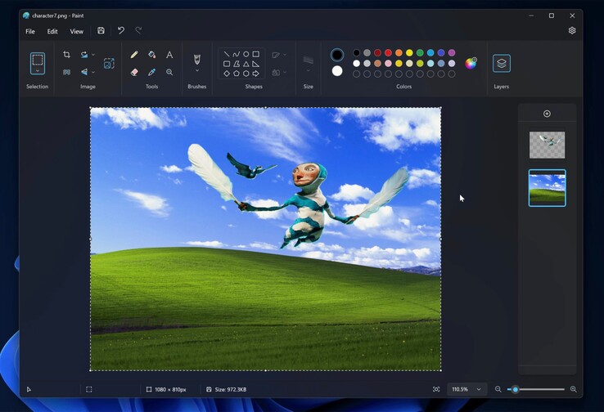The image size is (604, 412).
Task: Choose the Rectangle shape
Action: (256, 54)
